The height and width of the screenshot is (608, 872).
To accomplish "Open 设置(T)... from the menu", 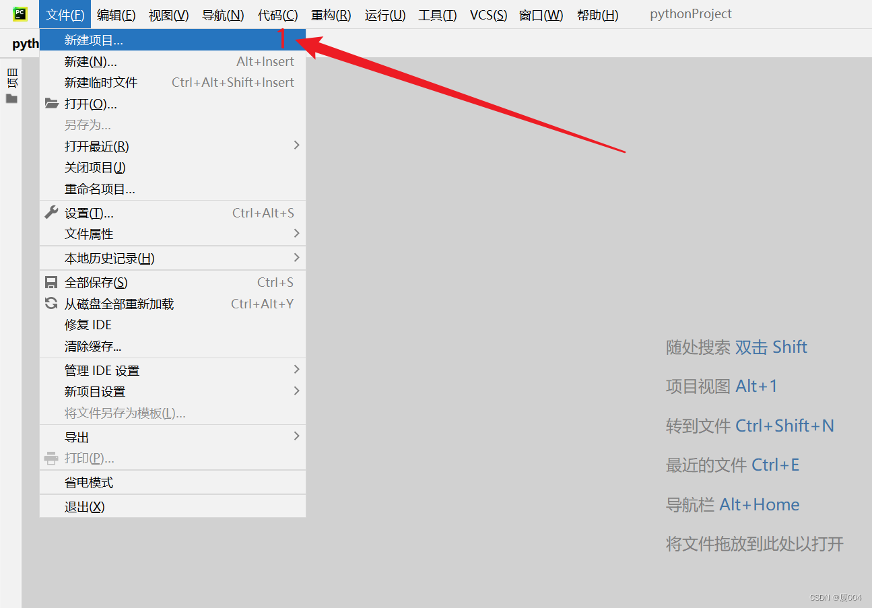I will click(172, 213).
